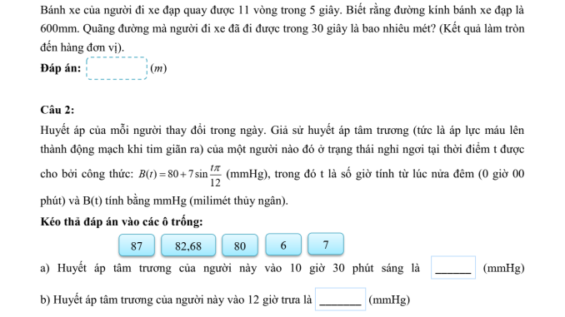
Task: Click the dashed answer box for Đáp án
Action: coord(117,68)
